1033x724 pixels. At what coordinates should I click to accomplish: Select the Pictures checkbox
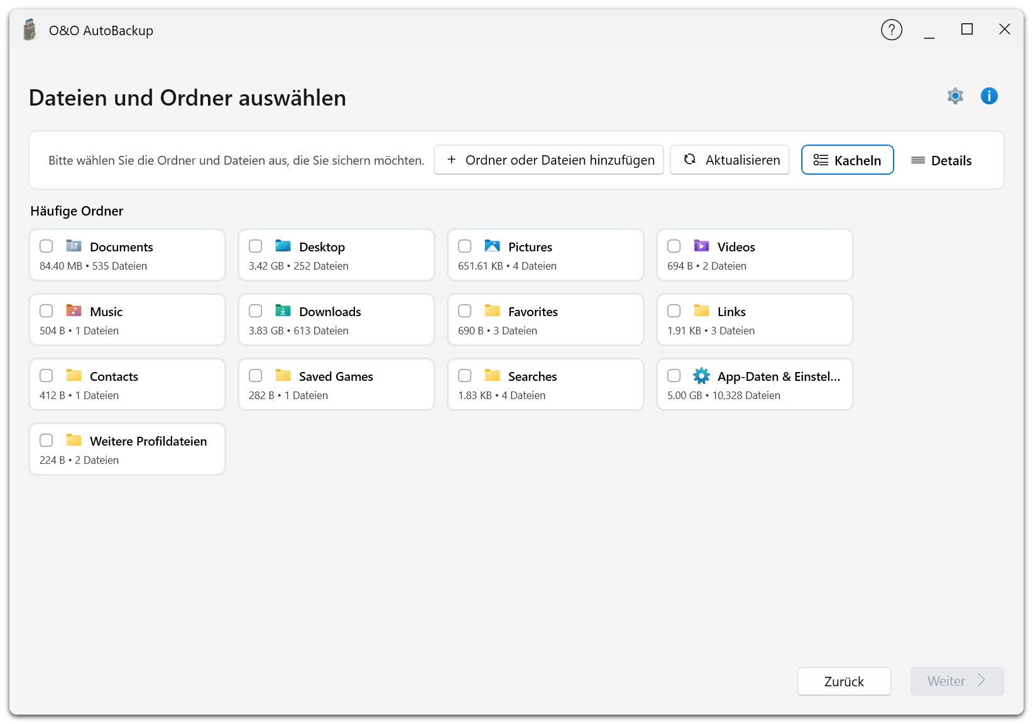(465, 246)
